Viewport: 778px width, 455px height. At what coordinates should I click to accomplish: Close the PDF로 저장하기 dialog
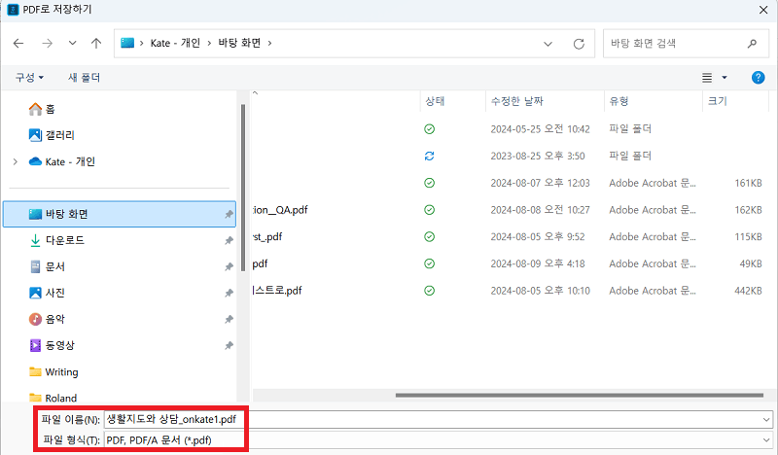point(763,10)
